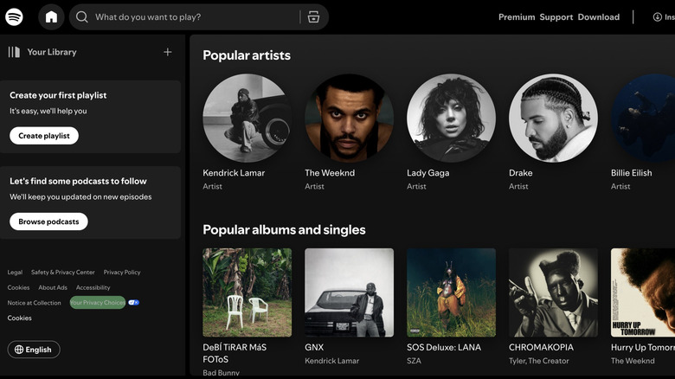
Task: Open Lady Gaga artist photo
Action: [x=451, y=118]
